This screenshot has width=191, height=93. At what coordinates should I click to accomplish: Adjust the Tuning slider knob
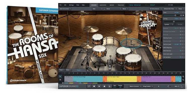coord(174,22)
